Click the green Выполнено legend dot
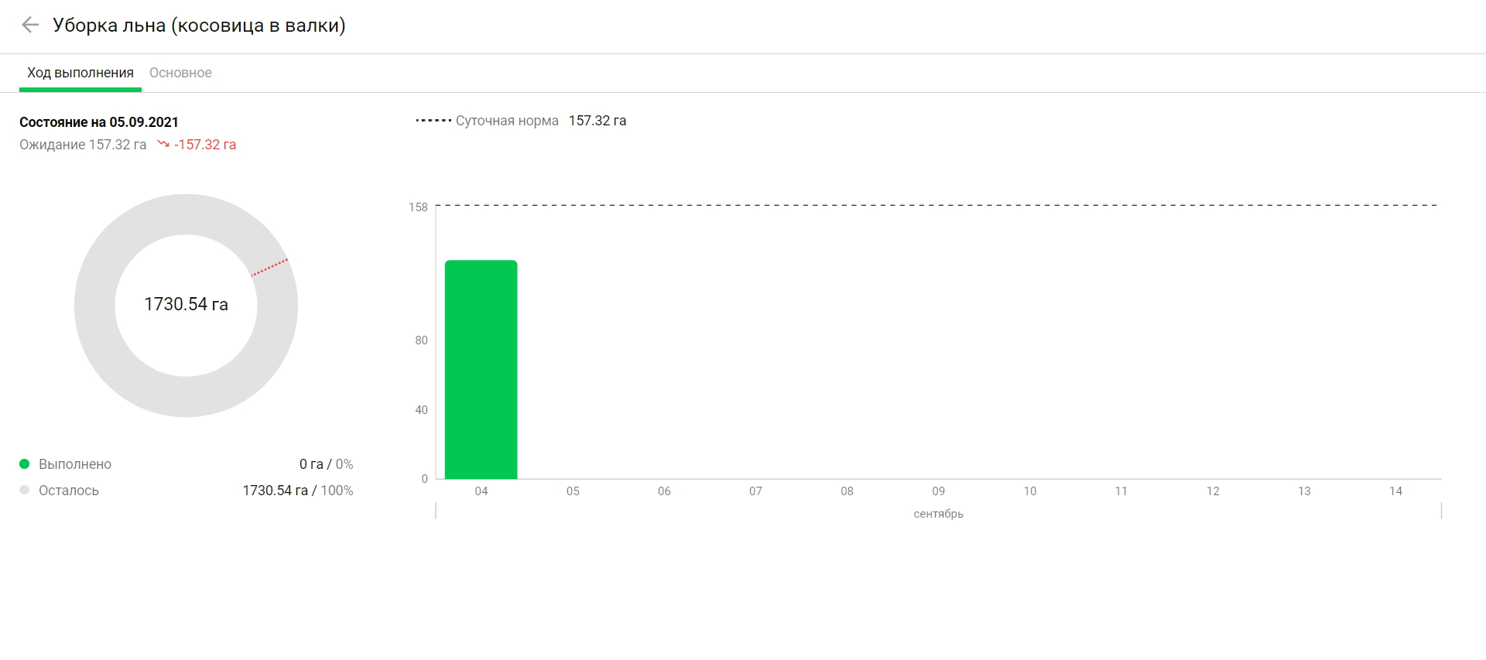Viewport: 1486px width, 660px height. coord(24,464)
